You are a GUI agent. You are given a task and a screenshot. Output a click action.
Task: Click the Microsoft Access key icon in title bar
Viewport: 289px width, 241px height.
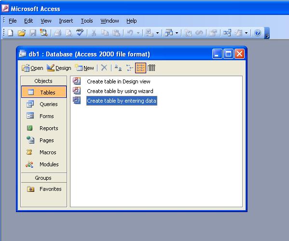pos(5,8)
